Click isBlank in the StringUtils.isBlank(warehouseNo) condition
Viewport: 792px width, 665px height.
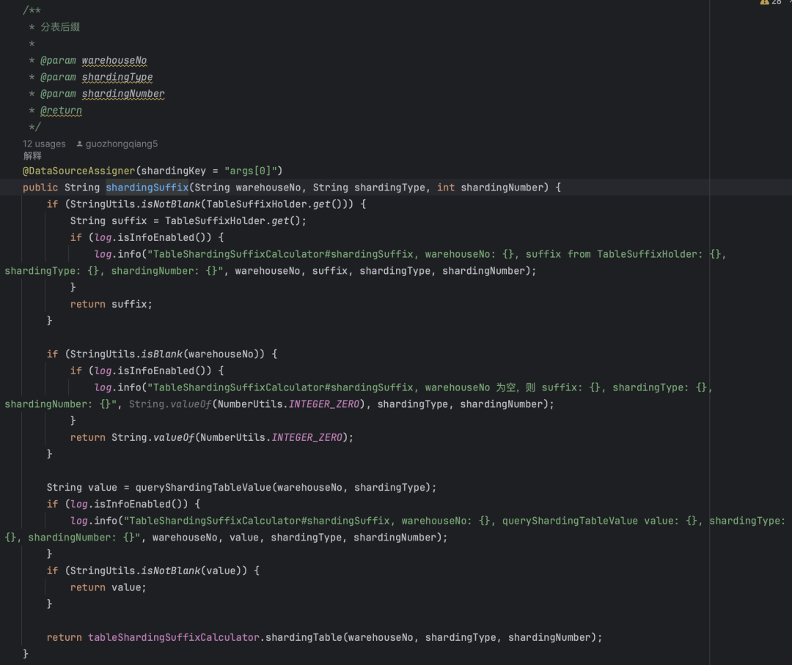[x=161, y=354]
